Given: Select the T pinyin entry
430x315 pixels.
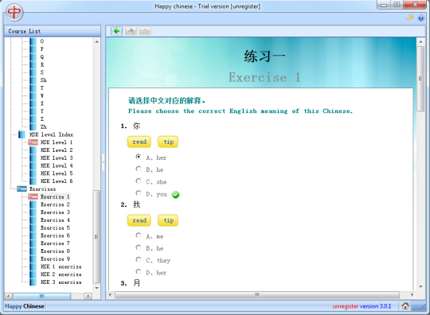Looking at the screenshot, I should [x=42, y=88].
